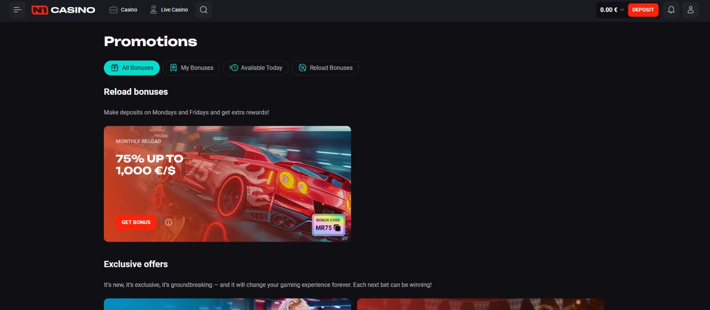Screen dimensions: 710x310
Task: Select the All Bonuses tab
Action: click(132, 68)
